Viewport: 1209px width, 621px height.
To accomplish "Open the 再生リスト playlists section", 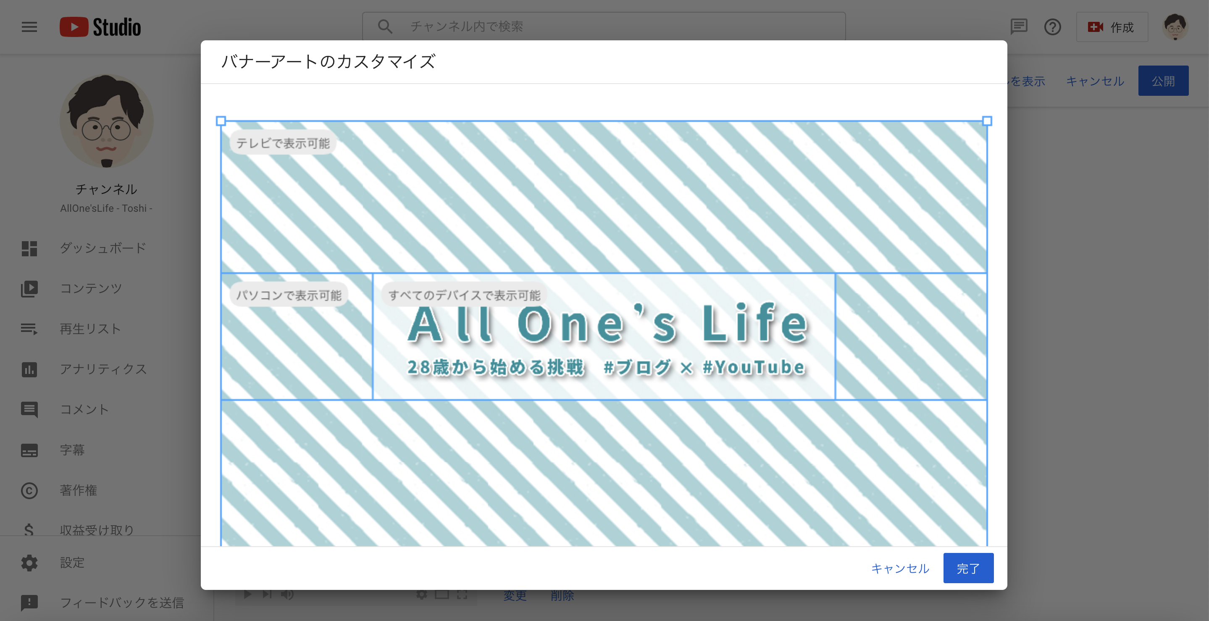I will [90, 329].
